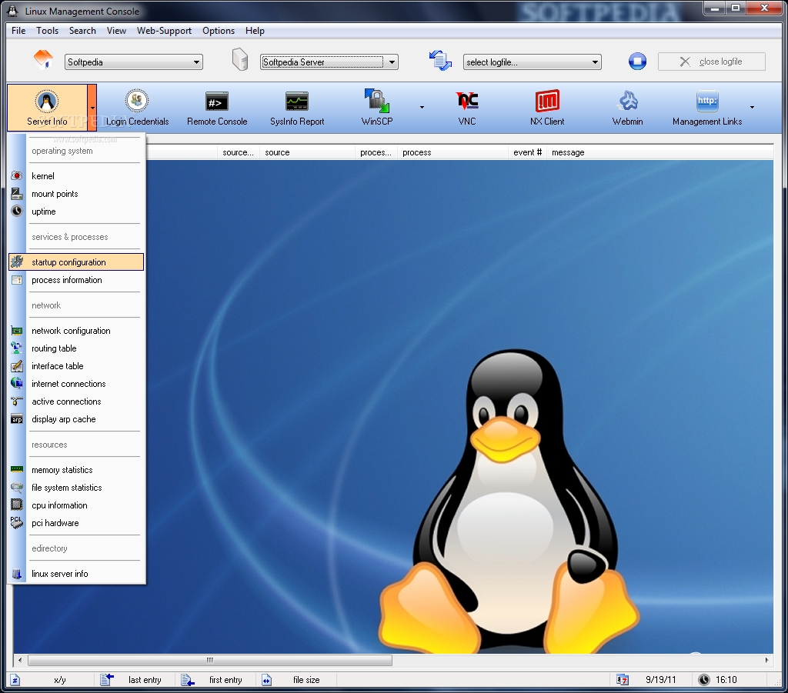
Task: Launch the Remote Console tool
Action: click(217, 108)
